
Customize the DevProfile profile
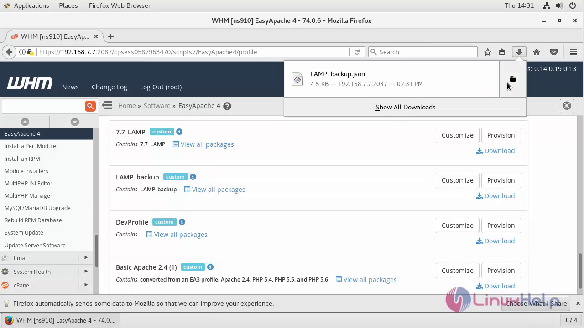[x=457, y=225]
